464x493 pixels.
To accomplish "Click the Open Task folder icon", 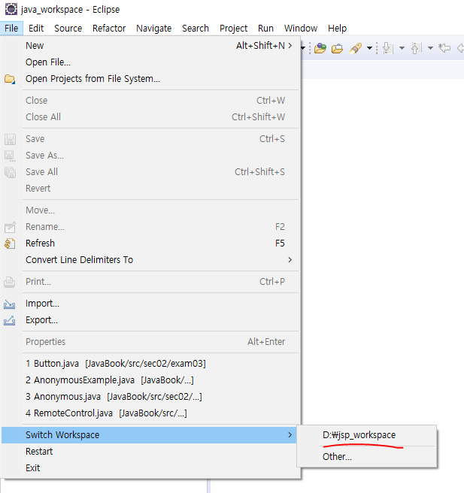I will coord(337,48).
